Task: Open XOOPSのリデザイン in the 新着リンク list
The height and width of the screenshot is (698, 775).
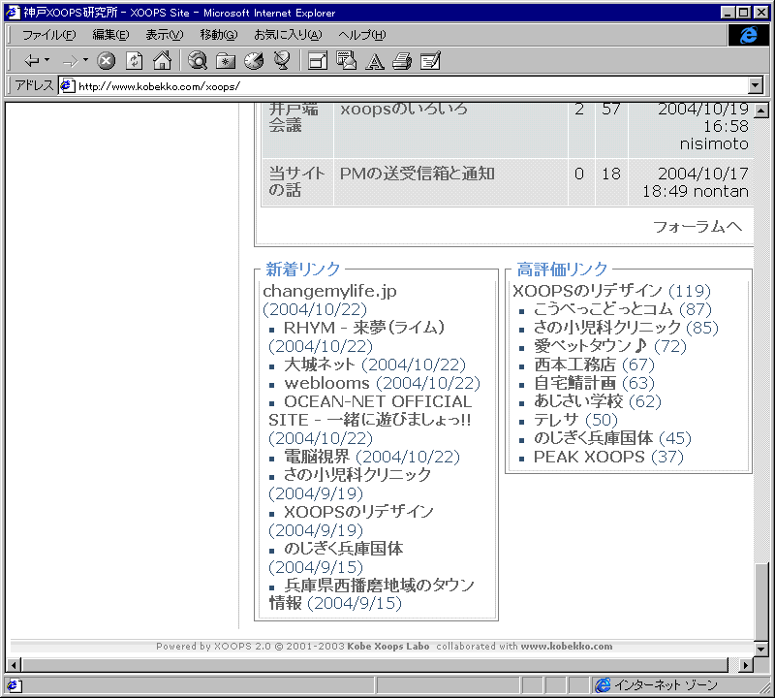Action: (x=358, y=512)
